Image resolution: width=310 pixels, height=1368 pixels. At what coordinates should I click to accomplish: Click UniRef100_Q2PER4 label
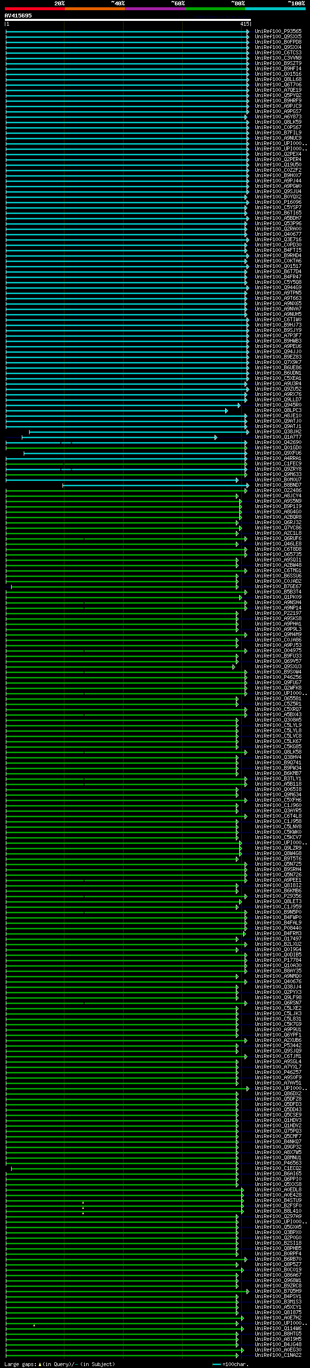278,159
